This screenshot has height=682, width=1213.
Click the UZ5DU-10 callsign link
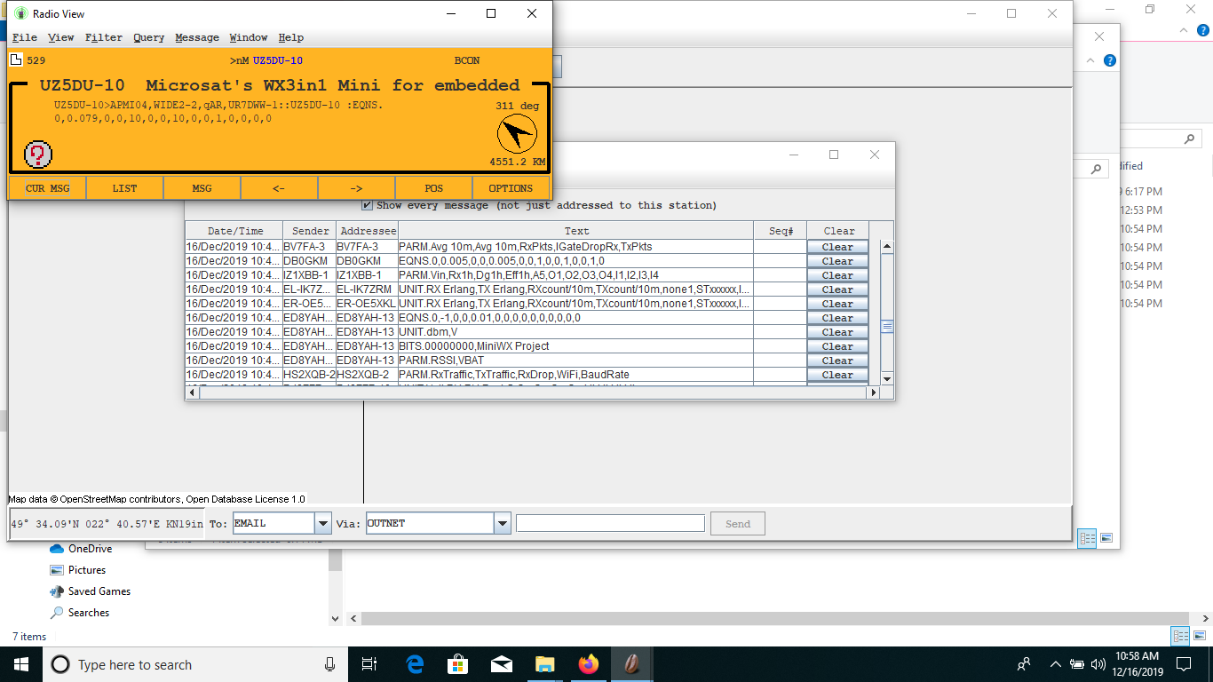(278, 60)
